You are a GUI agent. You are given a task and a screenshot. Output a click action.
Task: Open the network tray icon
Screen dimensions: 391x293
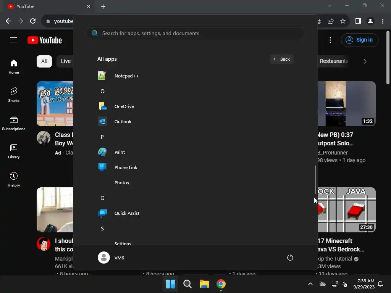334,284
